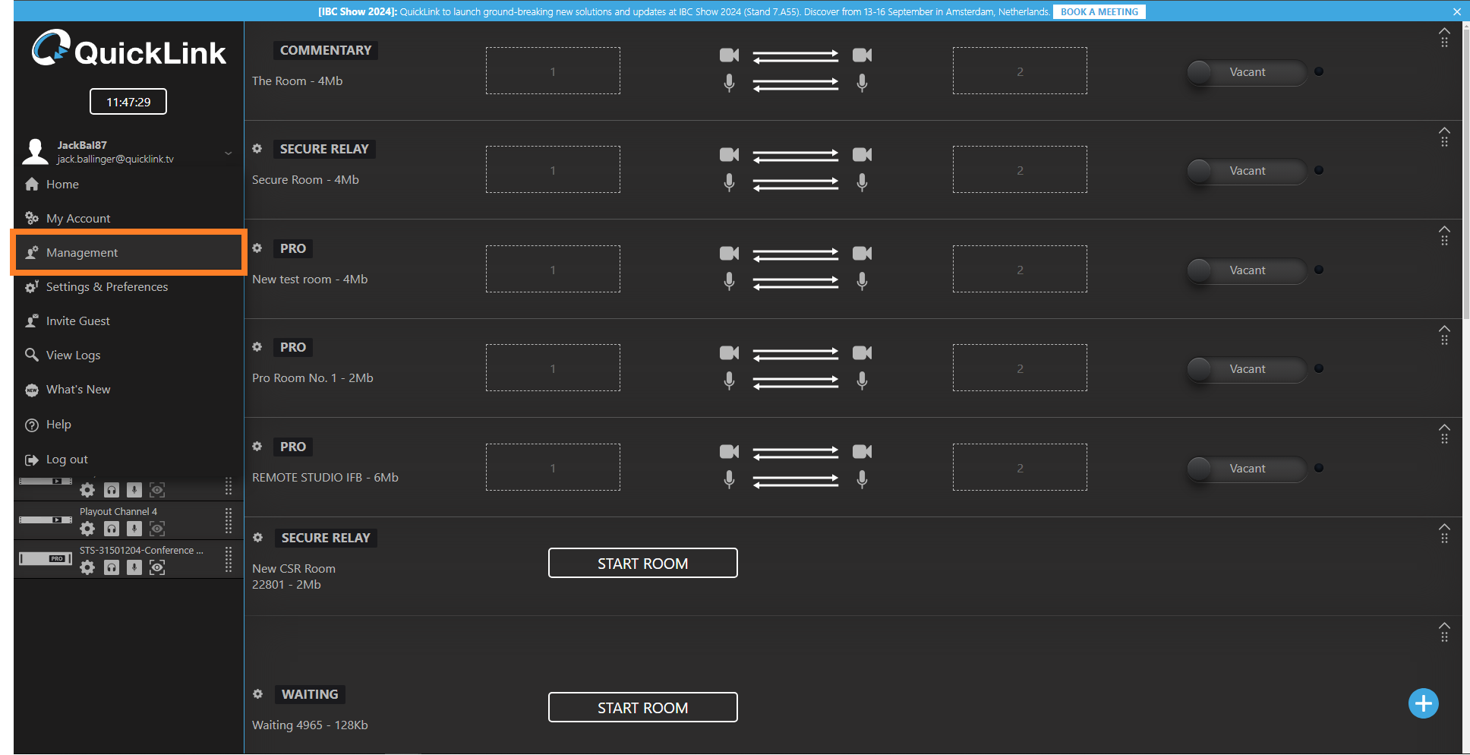Toggle Vacant switch for New test room
1470x755 pixels.
click(1246, 270)
